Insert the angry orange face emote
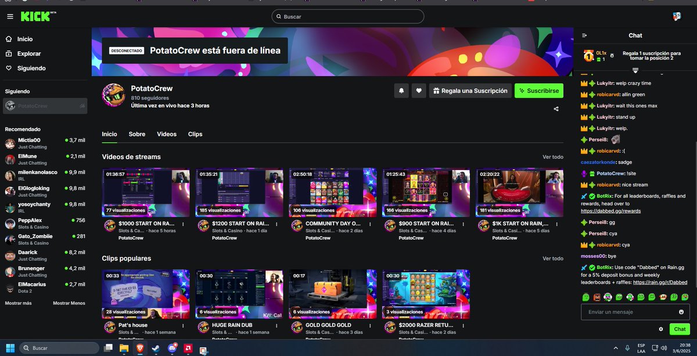The height and width of the screenshot is (356, 697). coord(597,297)
